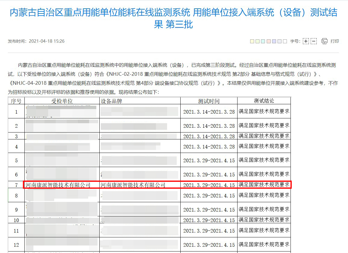Screen dimensions: 348x253
Task: Click the 发布时间 publication timestamp
Action: point(36,41)
